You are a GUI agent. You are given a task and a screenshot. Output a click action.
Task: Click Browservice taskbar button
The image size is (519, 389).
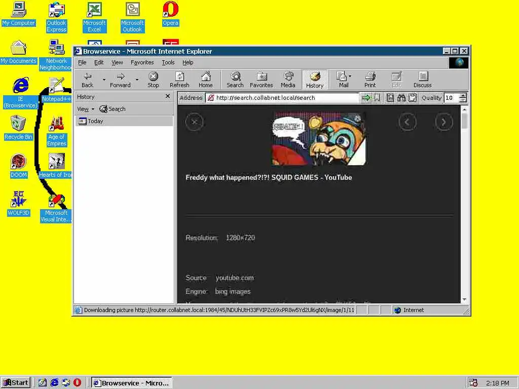tap(132, 383)
